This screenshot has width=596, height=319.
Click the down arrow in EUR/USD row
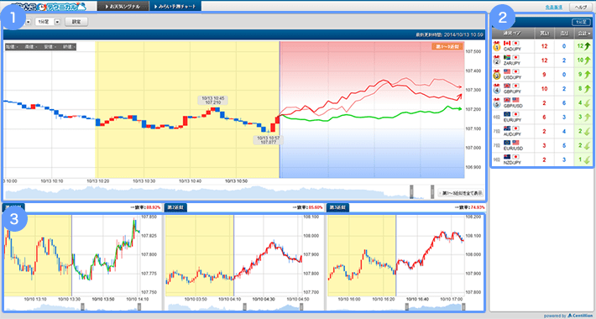pos(587,145)
